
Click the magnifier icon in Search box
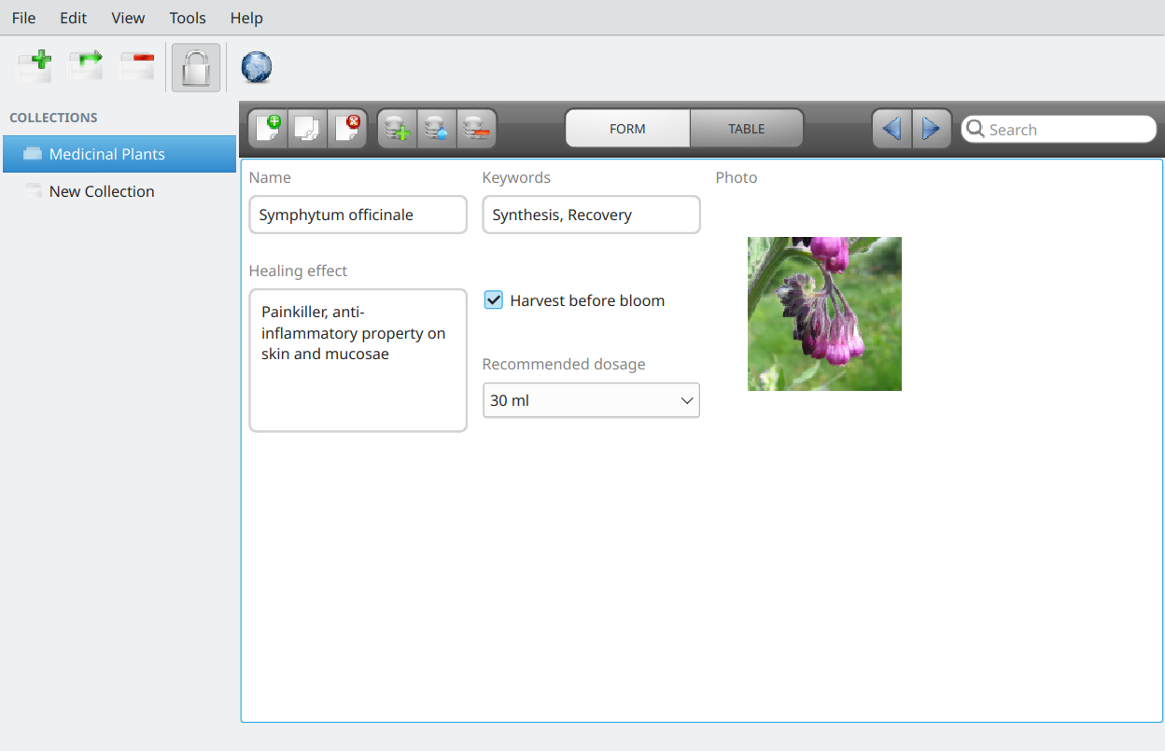point(976,129)
